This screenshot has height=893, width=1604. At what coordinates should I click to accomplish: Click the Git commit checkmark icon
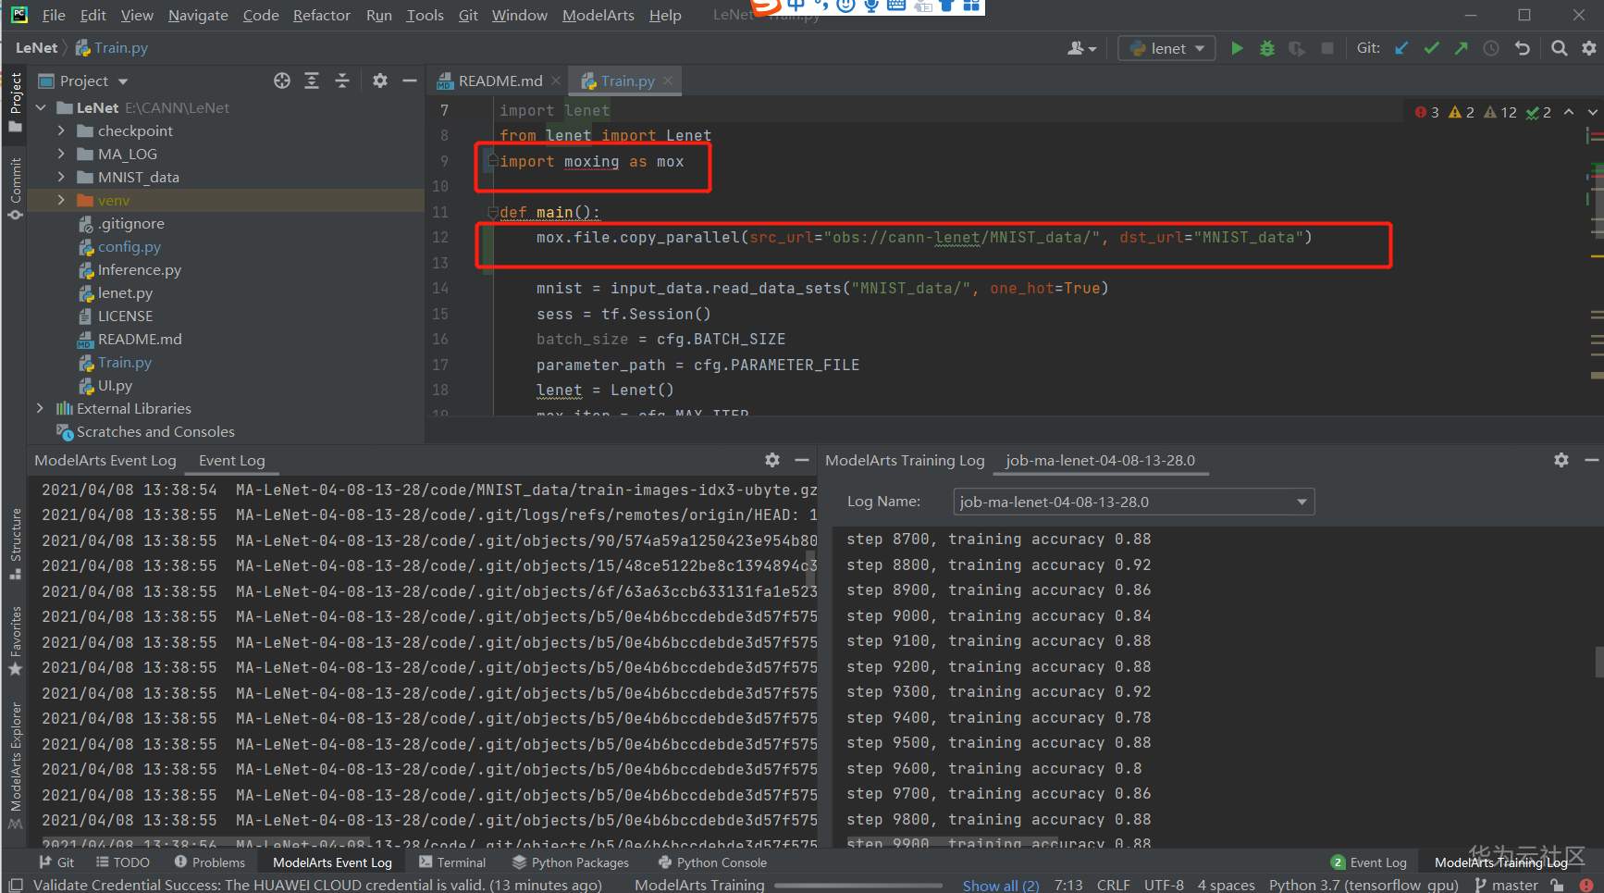point(1431,48)
